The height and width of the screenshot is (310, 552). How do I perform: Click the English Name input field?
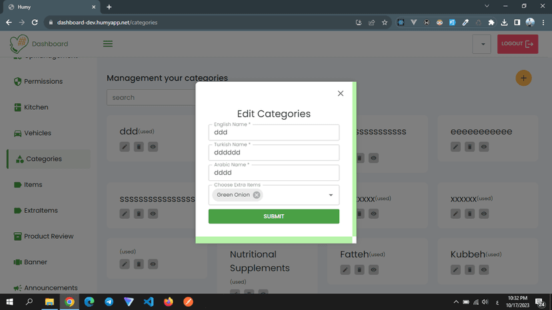click(273, 132)
